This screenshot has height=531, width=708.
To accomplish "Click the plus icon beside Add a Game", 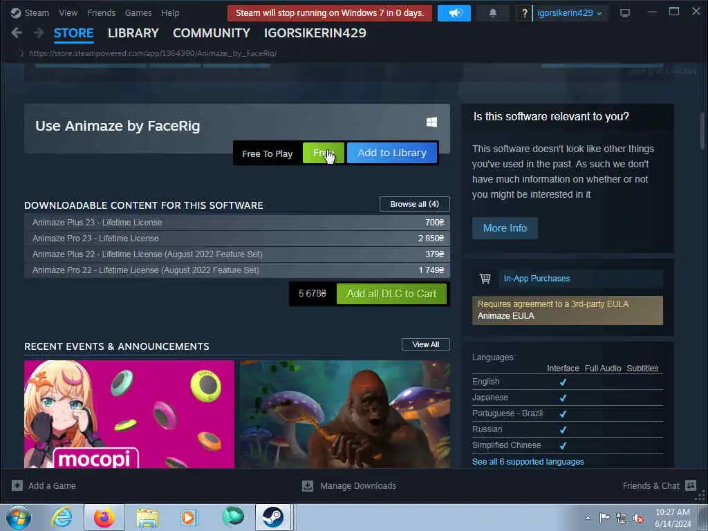I will coord(17,485).
